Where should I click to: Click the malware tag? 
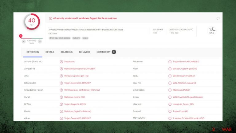tap(76, 38)
